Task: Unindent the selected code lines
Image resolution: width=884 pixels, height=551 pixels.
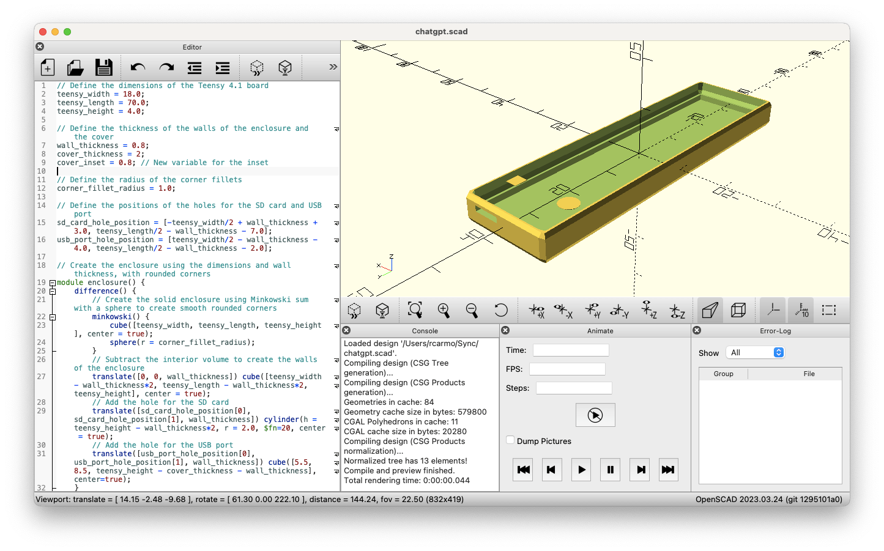Action: [x=195, y=67]
